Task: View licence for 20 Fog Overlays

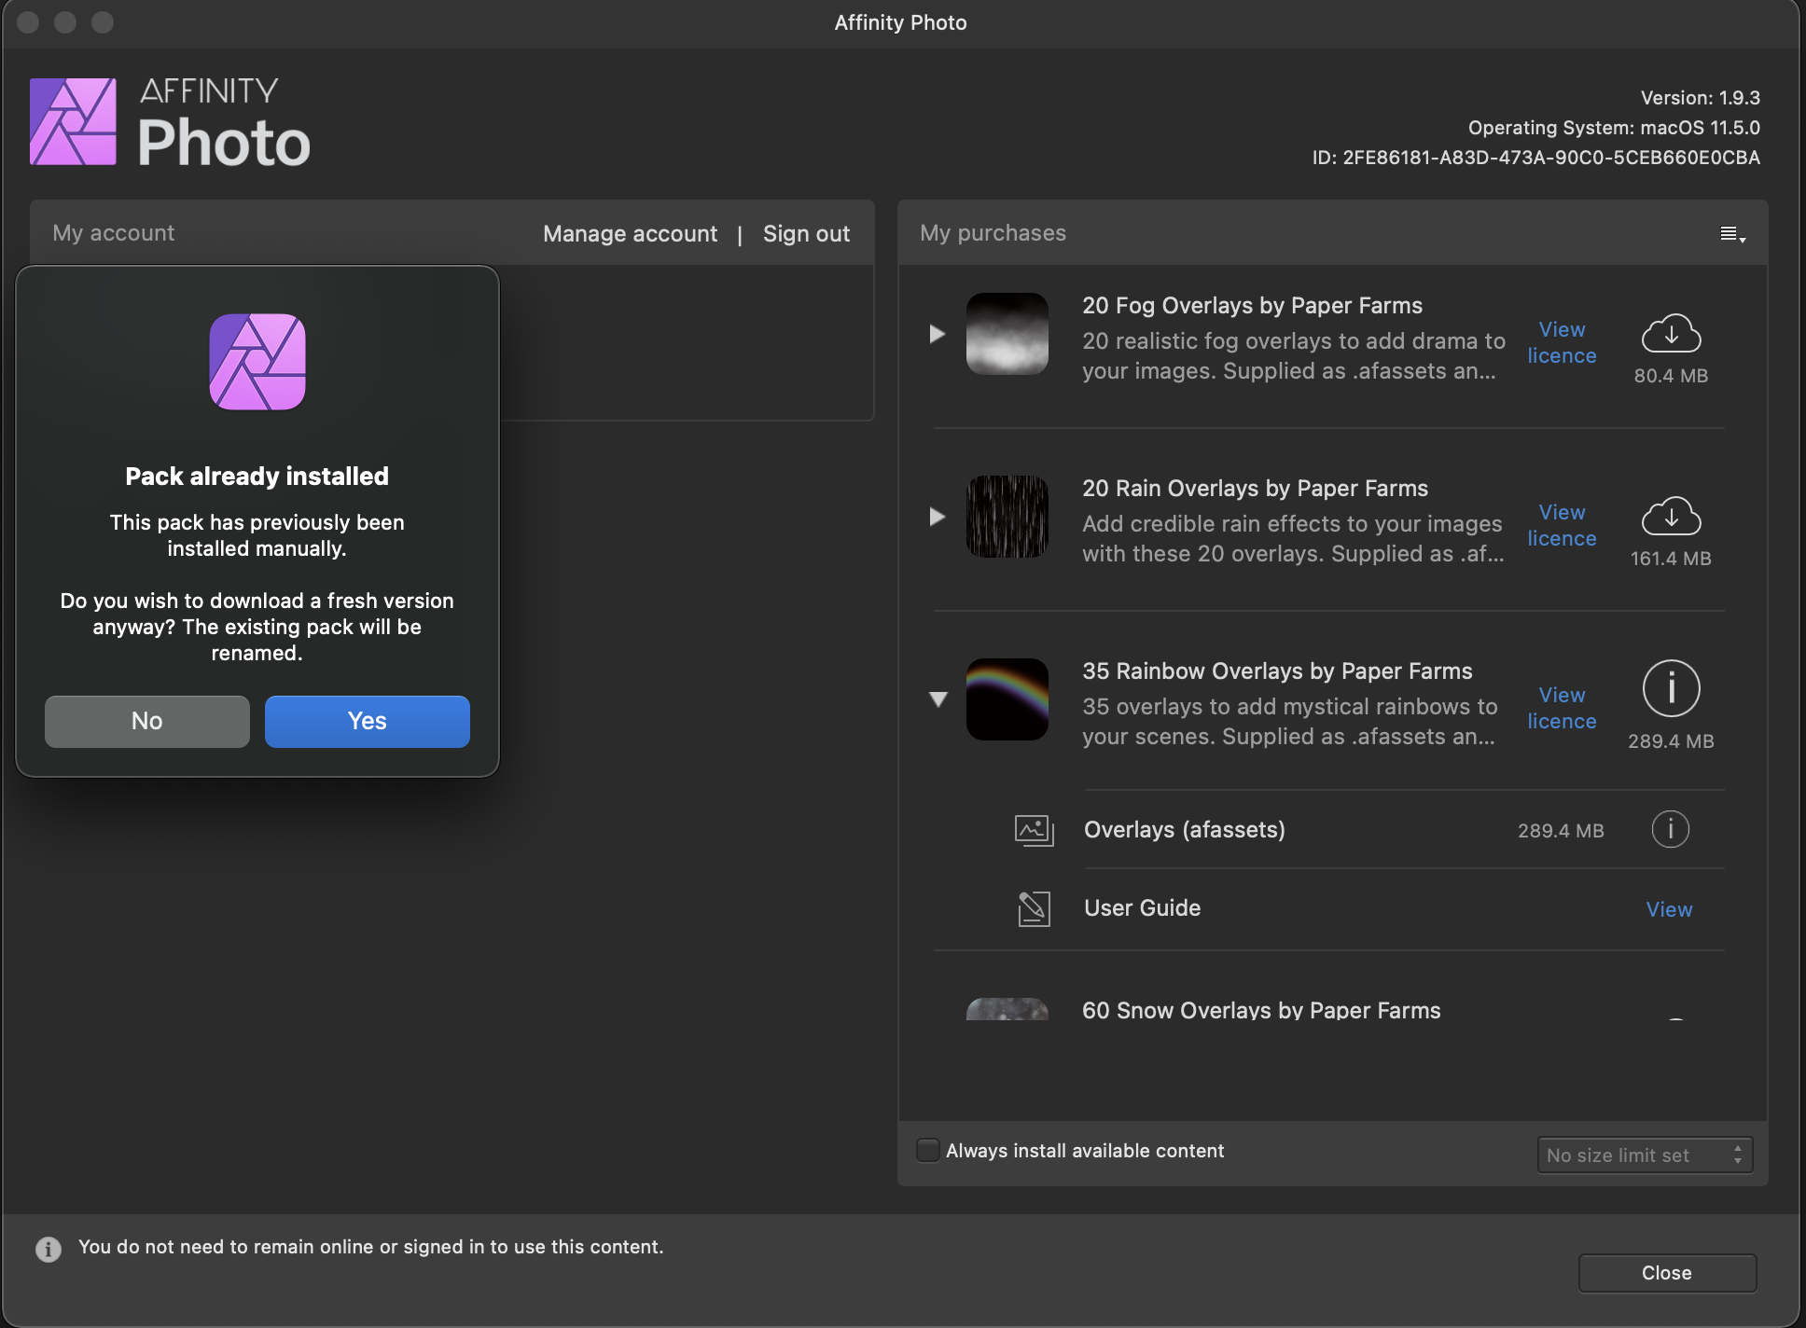Action: tap(1562, 342)
